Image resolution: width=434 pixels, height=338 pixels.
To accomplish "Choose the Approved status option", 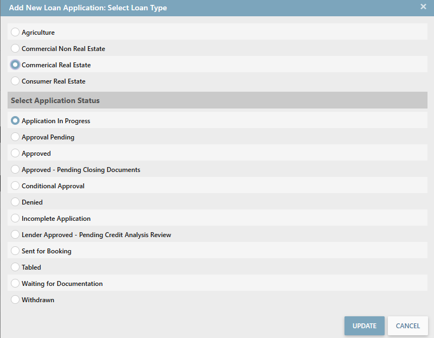I will [x=15, y=154].
